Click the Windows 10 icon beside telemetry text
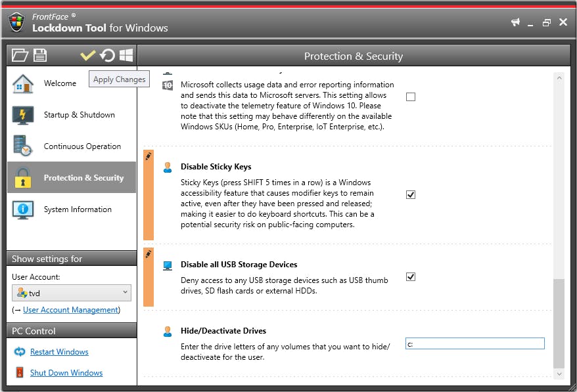The width and height of the screenshot is (577, 392). 168,85
